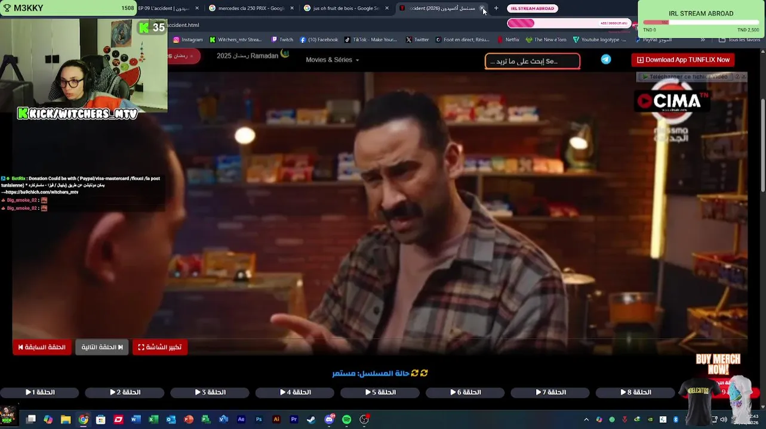The width and height of the screenshot is (766, 429).
Task: Open Excel from the taskbar
Action: coord(153,419)
